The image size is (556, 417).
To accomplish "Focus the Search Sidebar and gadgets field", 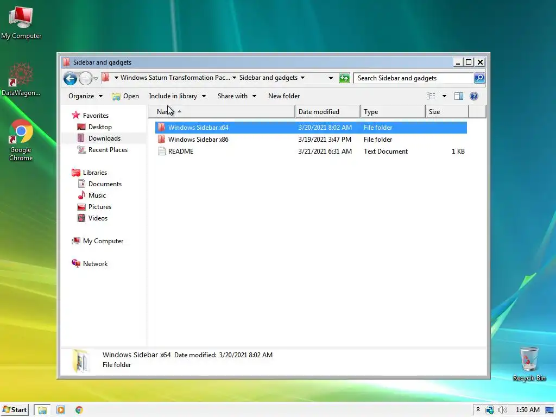I will click(413, 78).
